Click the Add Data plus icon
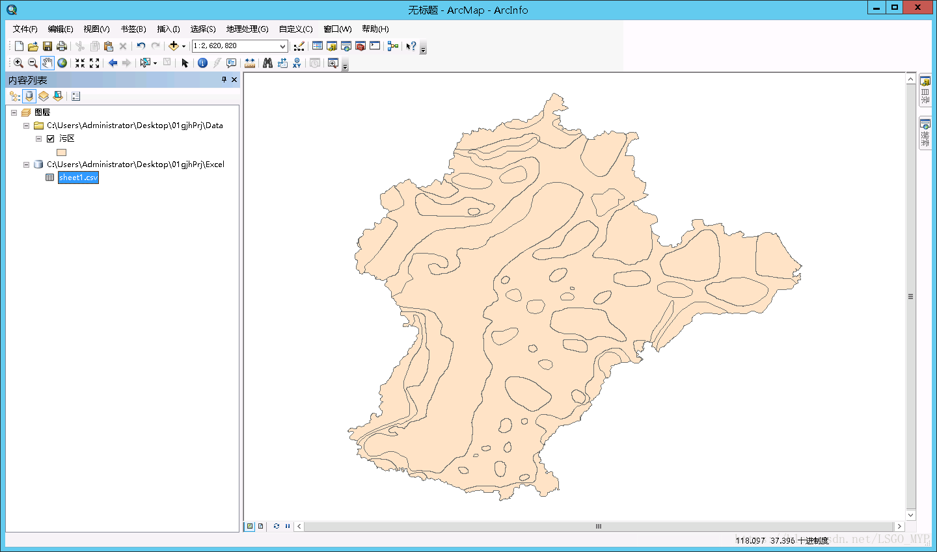The width and height of the screenshot is (937, 552). (x=173, y=46)
